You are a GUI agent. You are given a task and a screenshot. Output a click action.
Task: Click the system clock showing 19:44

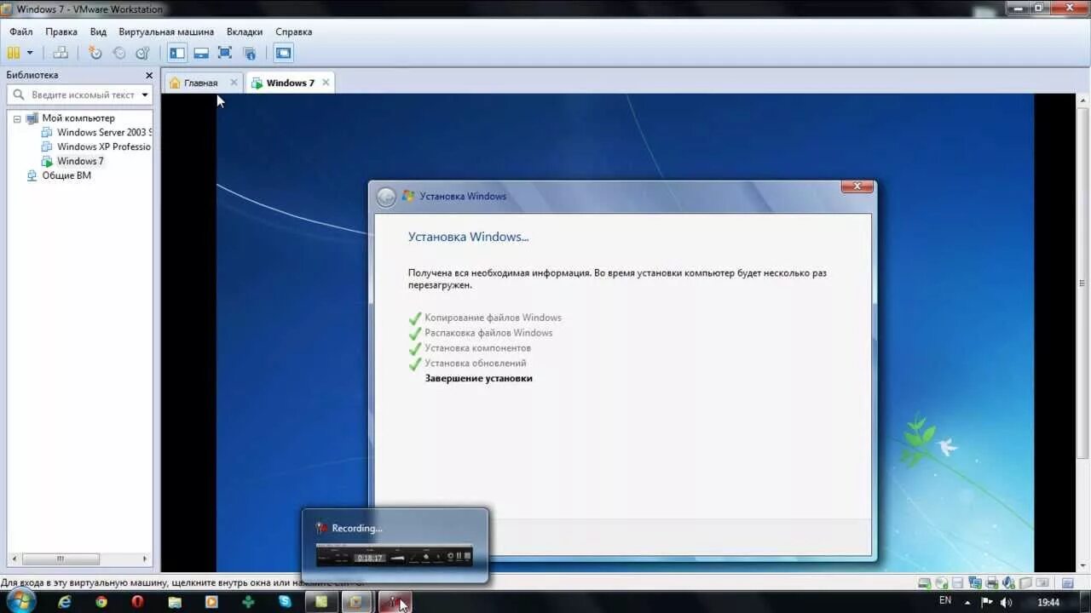(1048, 602)
